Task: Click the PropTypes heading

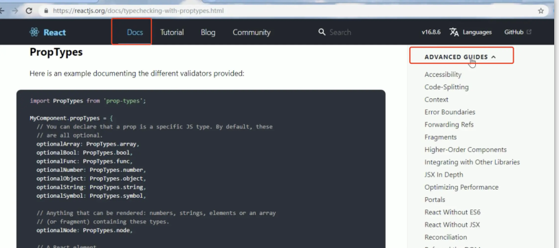Action: (x=56, y=52)
